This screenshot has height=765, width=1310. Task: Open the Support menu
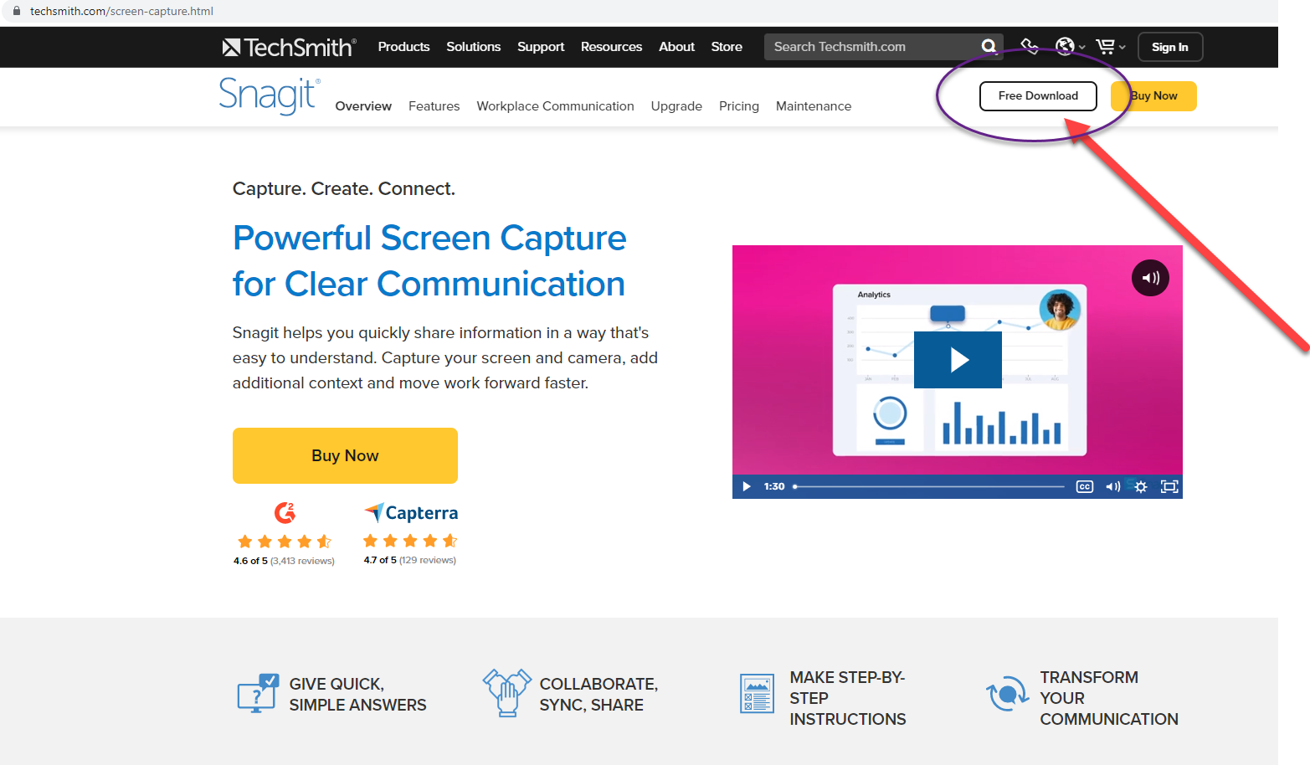pos(541,47)
